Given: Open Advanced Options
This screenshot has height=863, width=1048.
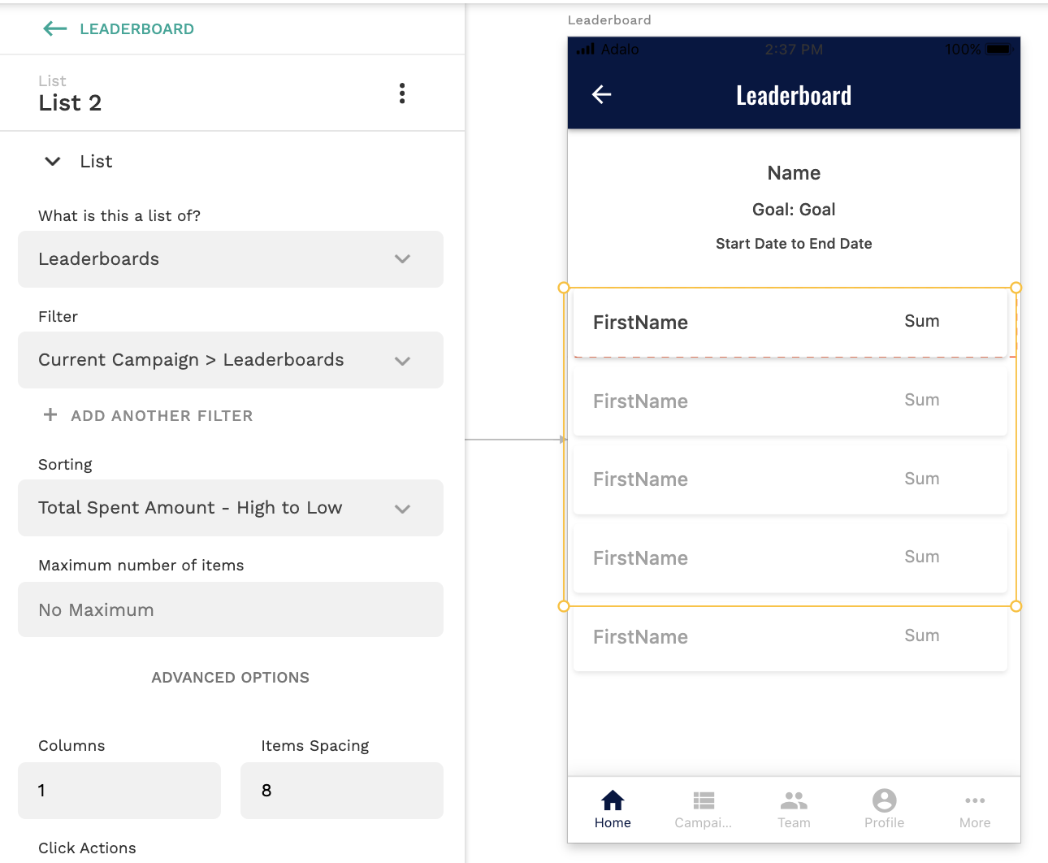Looking at the screenshot, I should tap(231, 678).
